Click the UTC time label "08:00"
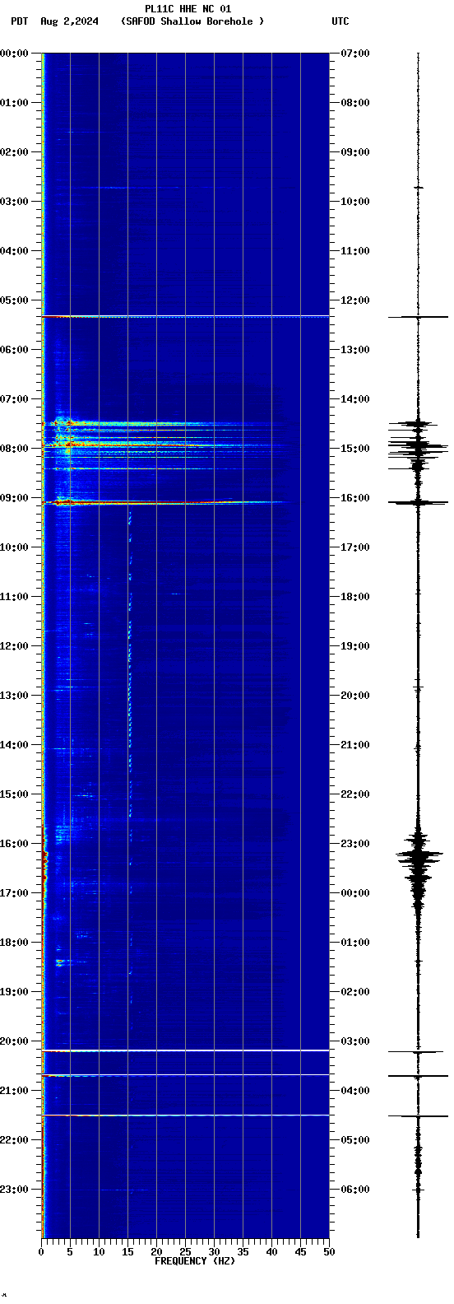Viewport: 454px width, 1304px height. click(x=355, y=103)
